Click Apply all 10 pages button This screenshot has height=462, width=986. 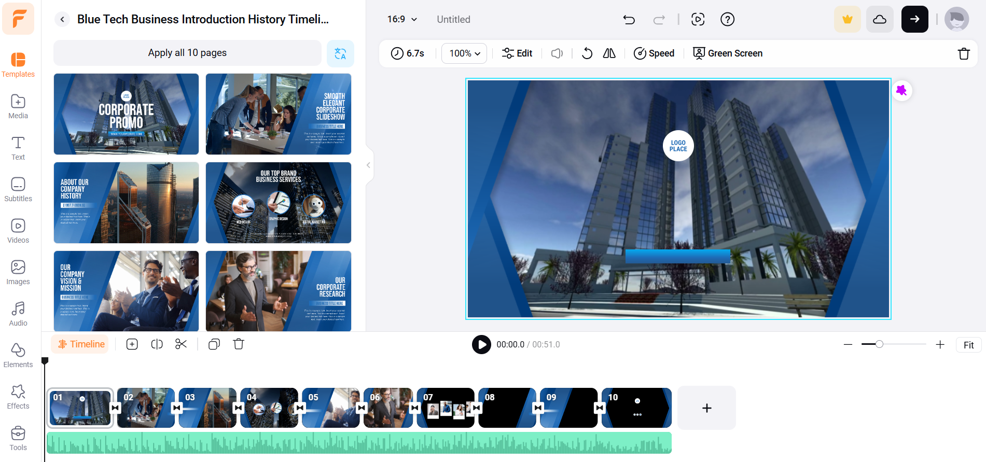(187, 53)
